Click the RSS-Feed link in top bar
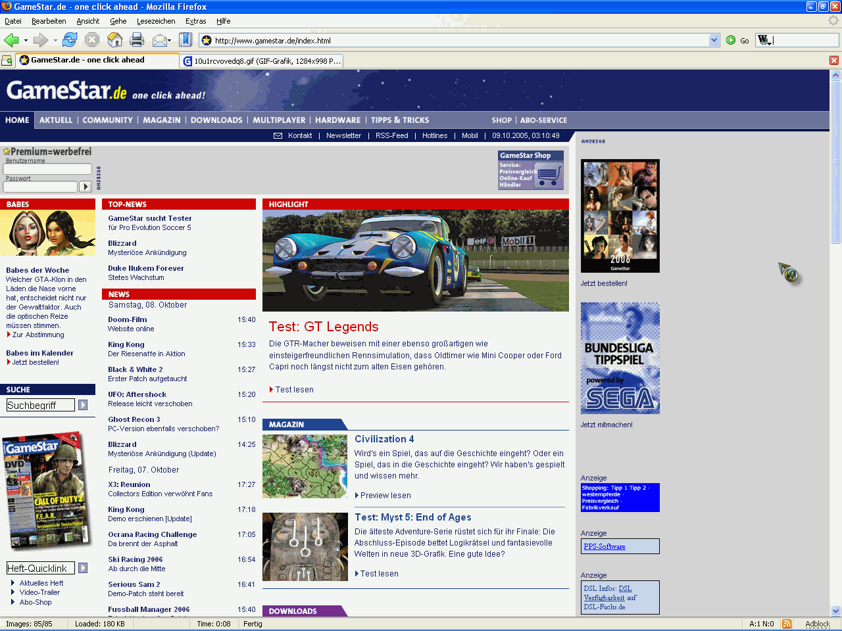This screenshot has width=842, height=631. pyautogui.click(x=391, y=135)
